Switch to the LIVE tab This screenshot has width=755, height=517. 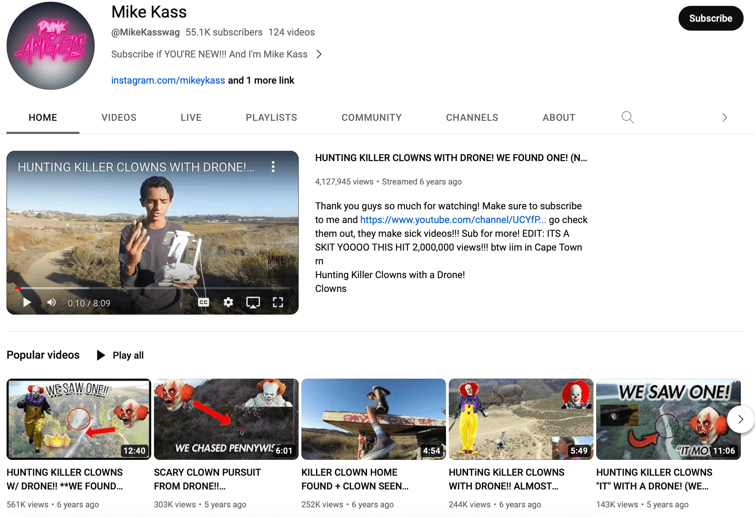pyautogui.click(x=191, y=117)
